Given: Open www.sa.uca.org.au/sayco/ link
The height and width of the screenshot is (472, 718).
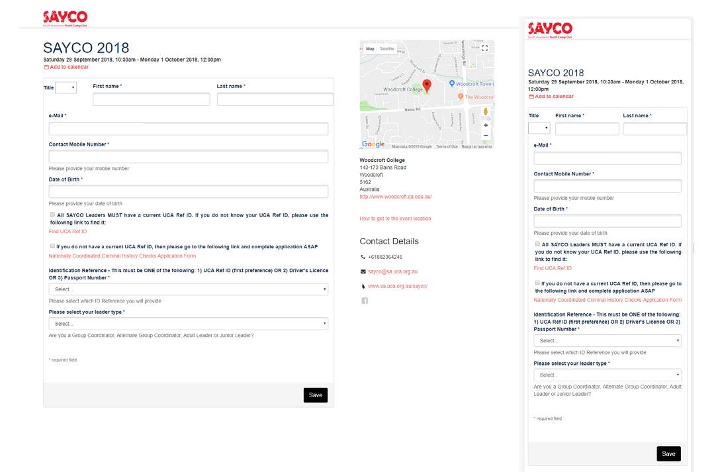Looking at the screenshot, I should pyautogui.click(x=398, y=287).
